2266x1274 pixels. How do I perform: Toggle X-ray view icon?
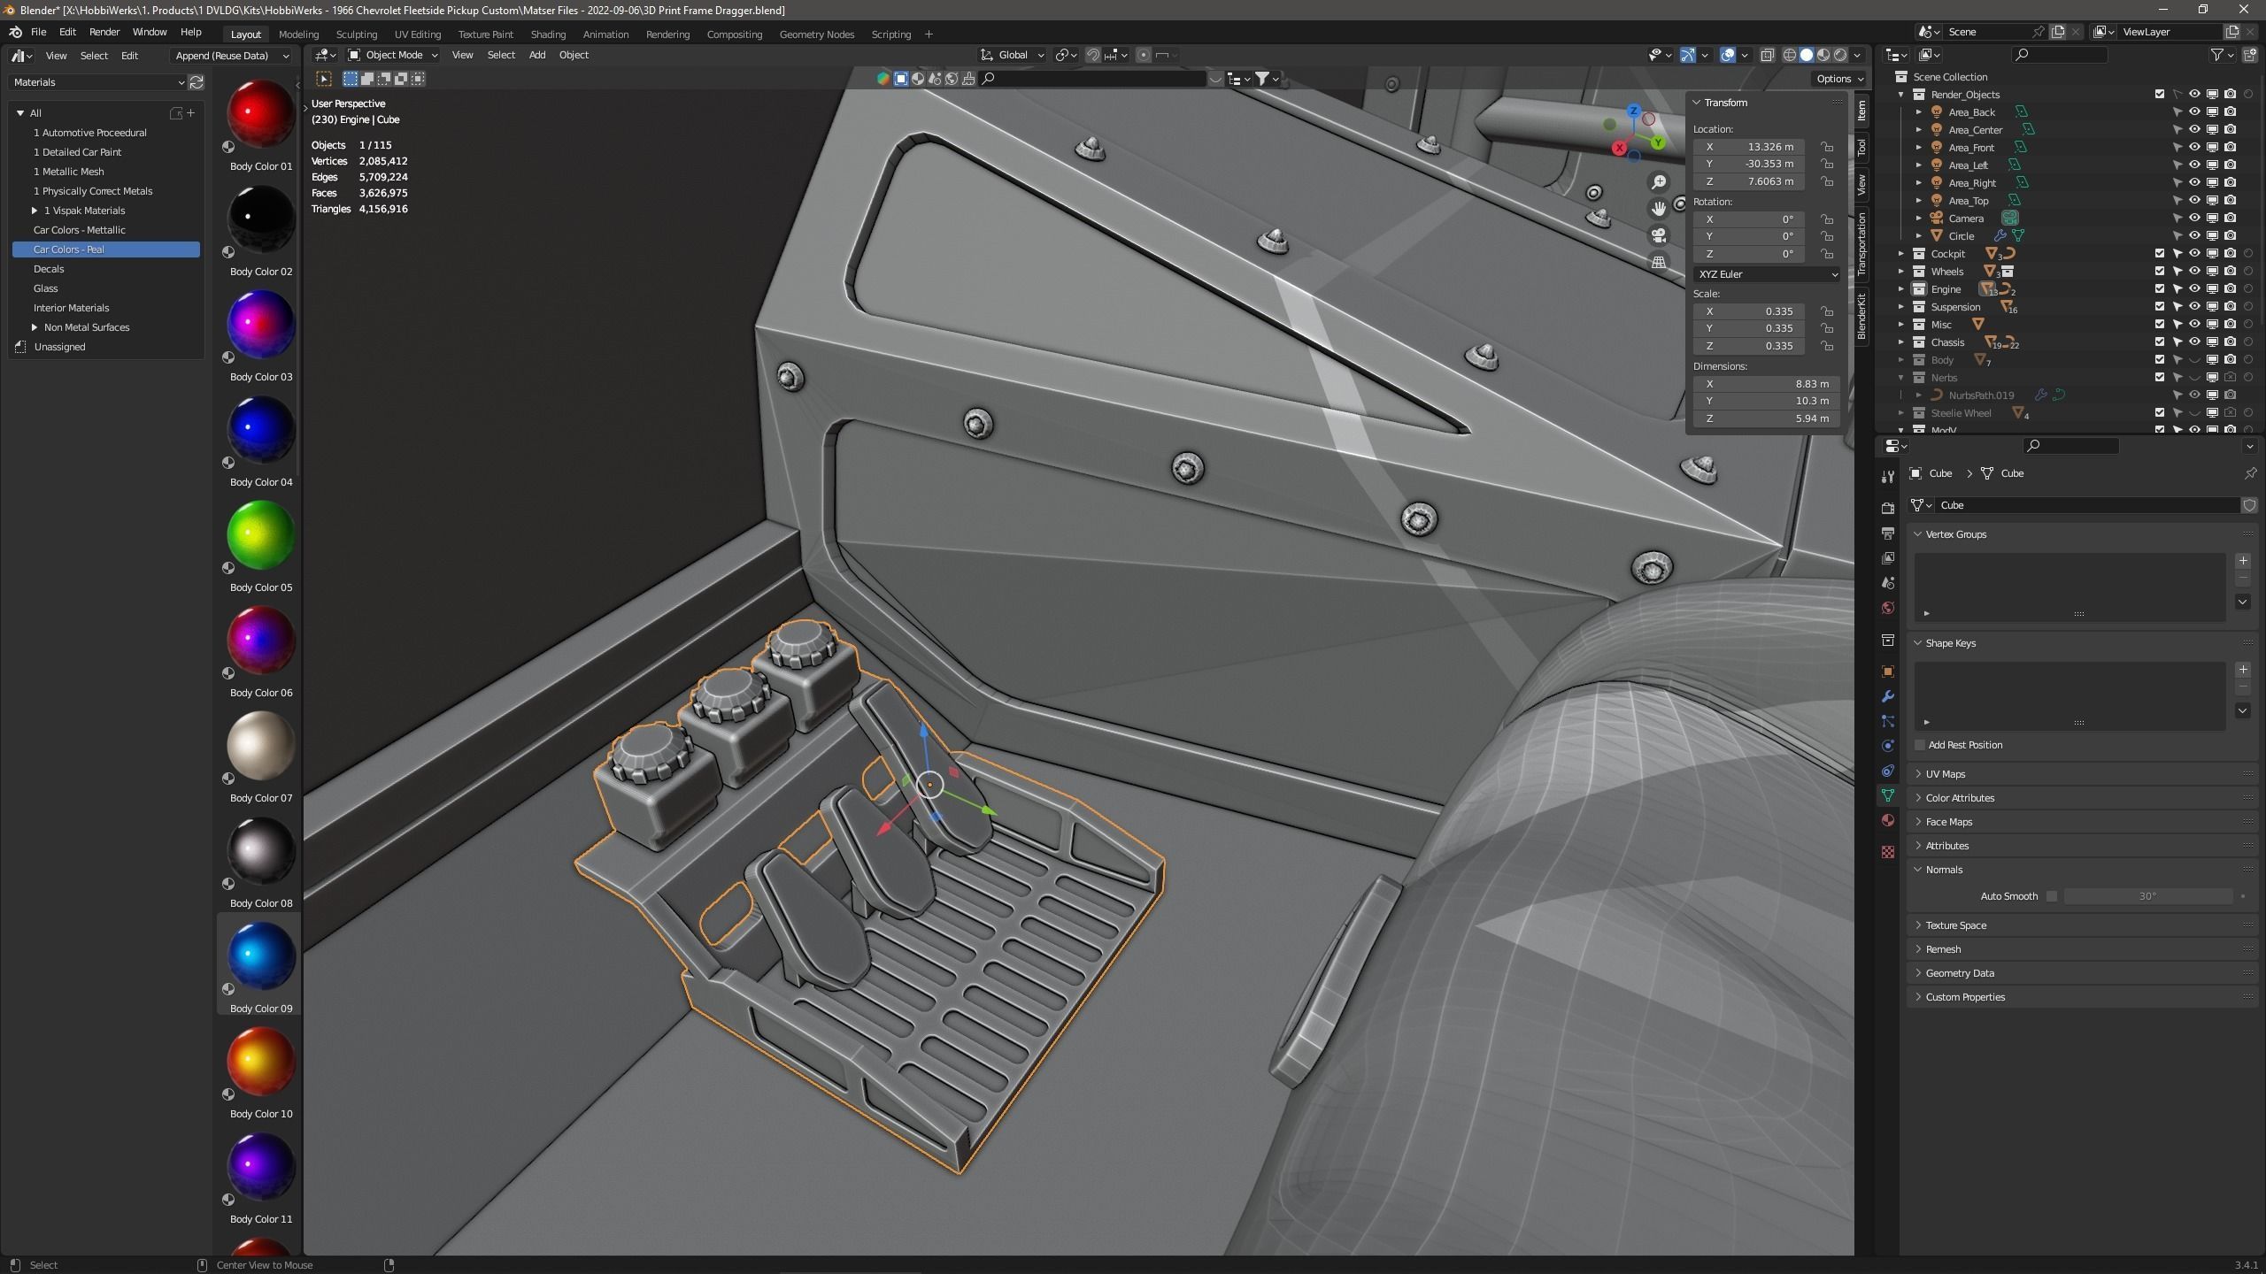point(1768,55)
